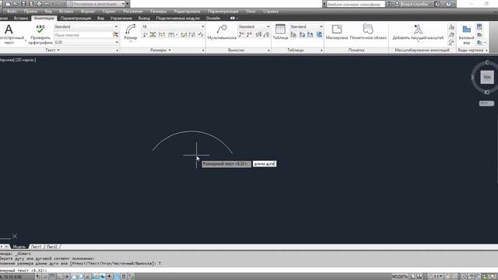The width and height of the screenshot is (498, 280).
Task: Click the continue dimension icon
Action: (171, 34)
